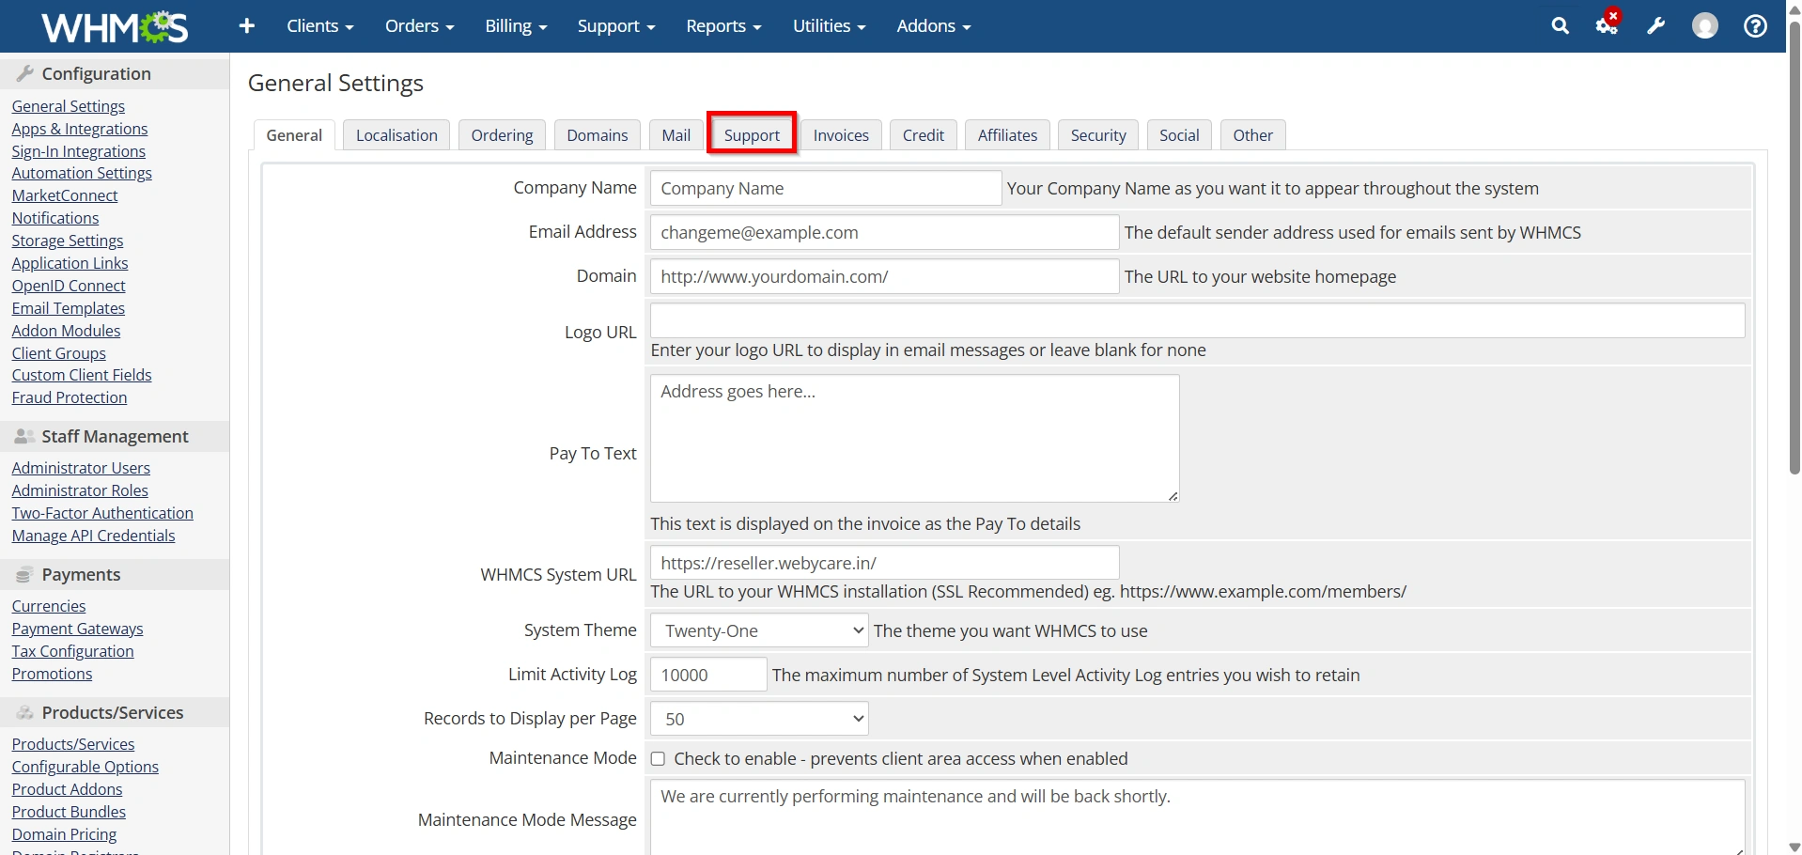Expand the Billing menu
This screenshot has height=855, width=1802.
point(516,26)
